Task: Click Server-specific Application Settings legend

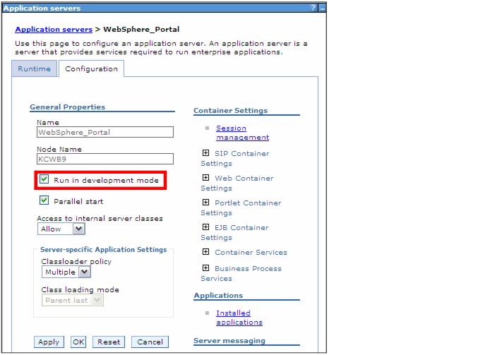Action: click(103, 249)
